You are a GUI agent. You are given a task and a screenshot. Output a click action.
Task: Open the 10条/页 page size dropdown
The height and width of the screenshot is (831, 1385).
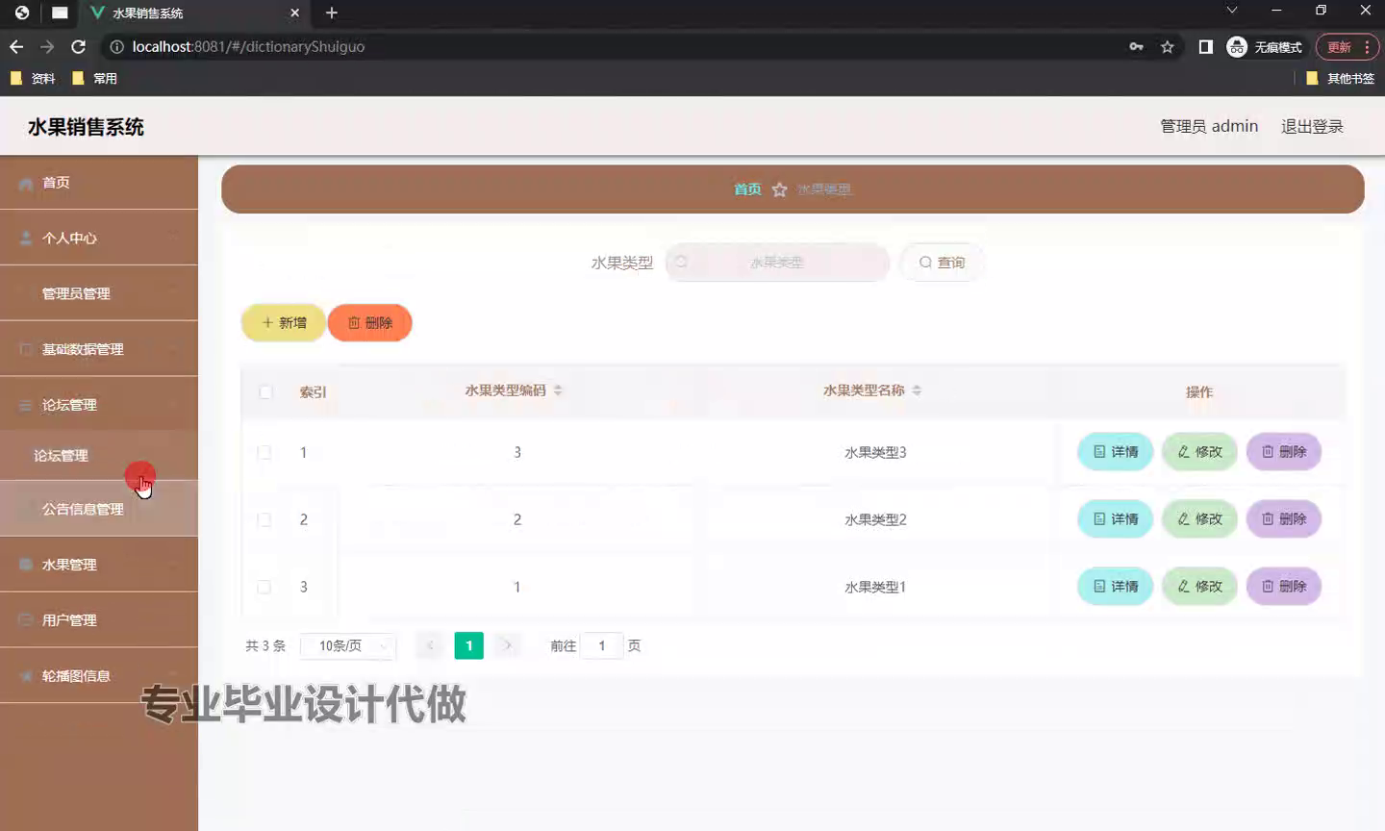click(348, 646)
